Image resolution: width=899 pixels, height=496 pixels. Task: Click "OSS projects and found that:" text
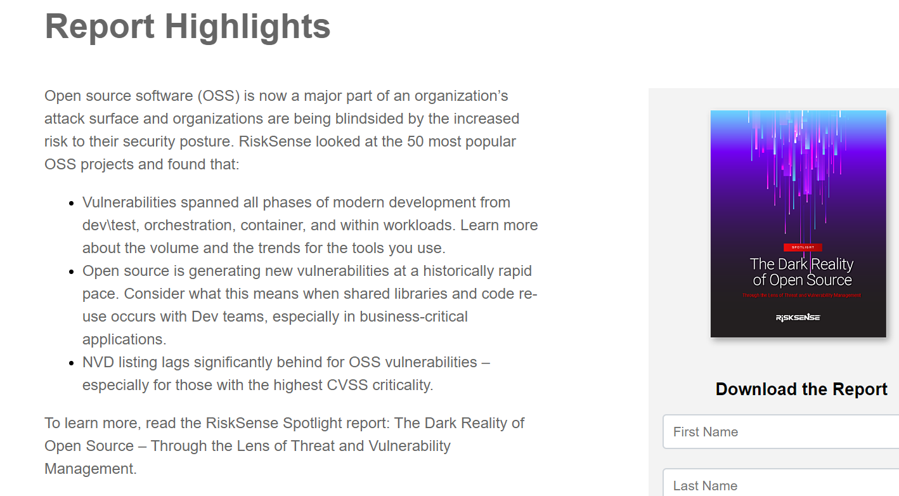[x=142, y=164]
